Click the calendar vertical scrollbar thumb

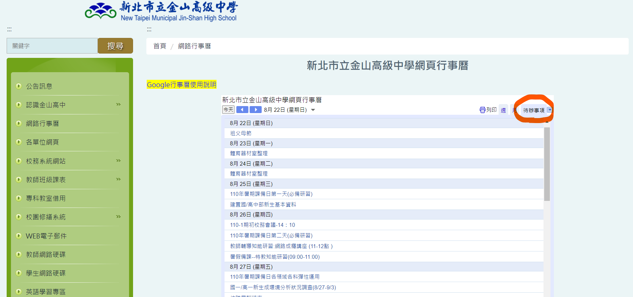547,164
